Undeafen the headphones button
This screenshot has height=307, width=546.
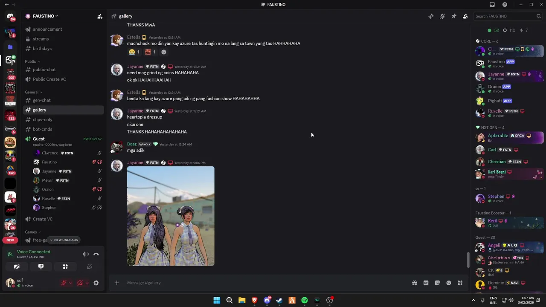80,283
